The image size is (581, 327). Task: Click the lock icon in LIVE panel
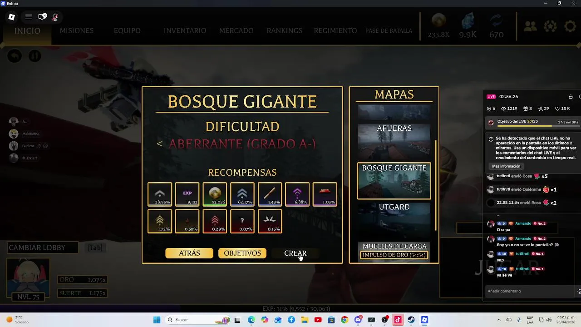click(571, 97)
